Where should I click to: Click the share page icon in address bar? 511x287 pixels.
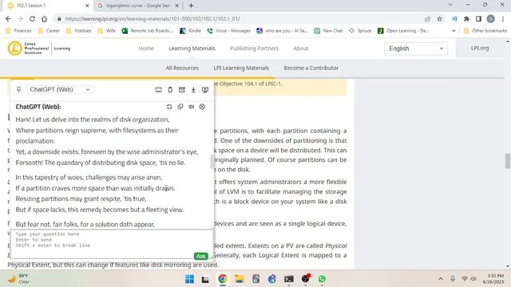tap(427, 19)
